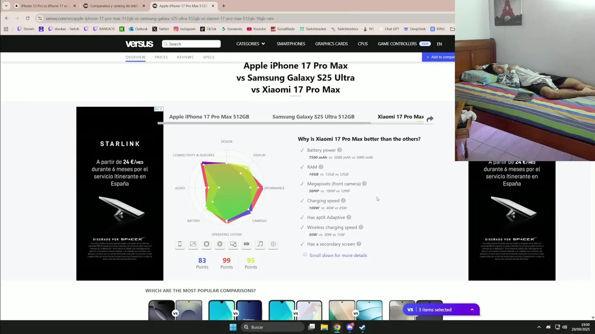Open help icon next to Charging speed
This screenshot has height=334, width=595.
pyautogui.click(x=343, y=200)
